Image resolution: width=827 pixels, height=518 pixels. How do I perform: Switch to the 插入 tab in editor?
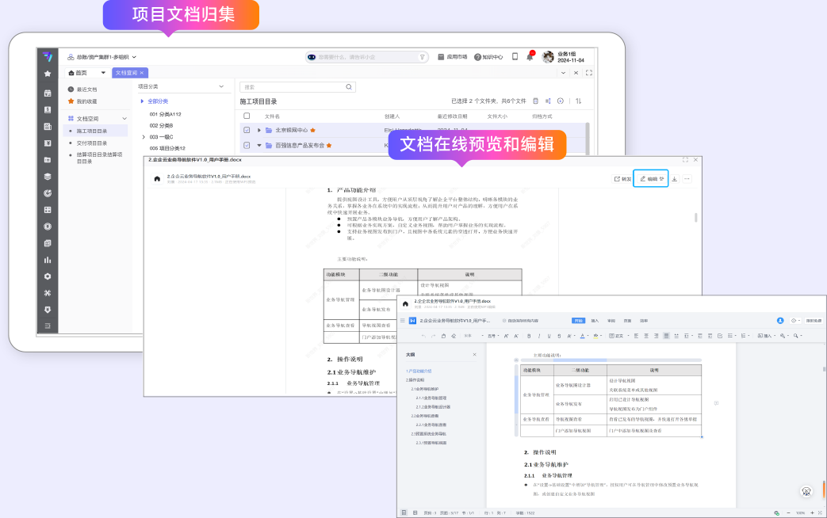(x=595, y=321)
